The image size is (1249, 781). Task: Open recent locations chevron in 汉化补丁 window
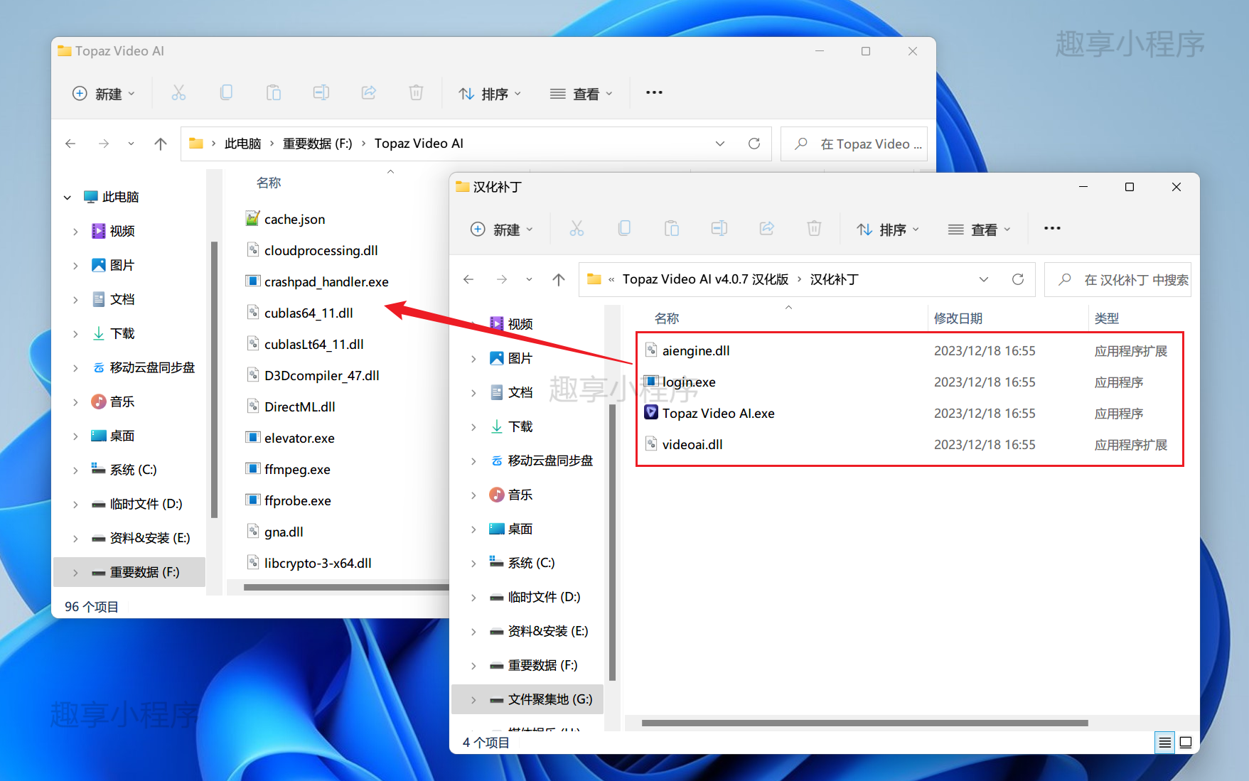529,279
